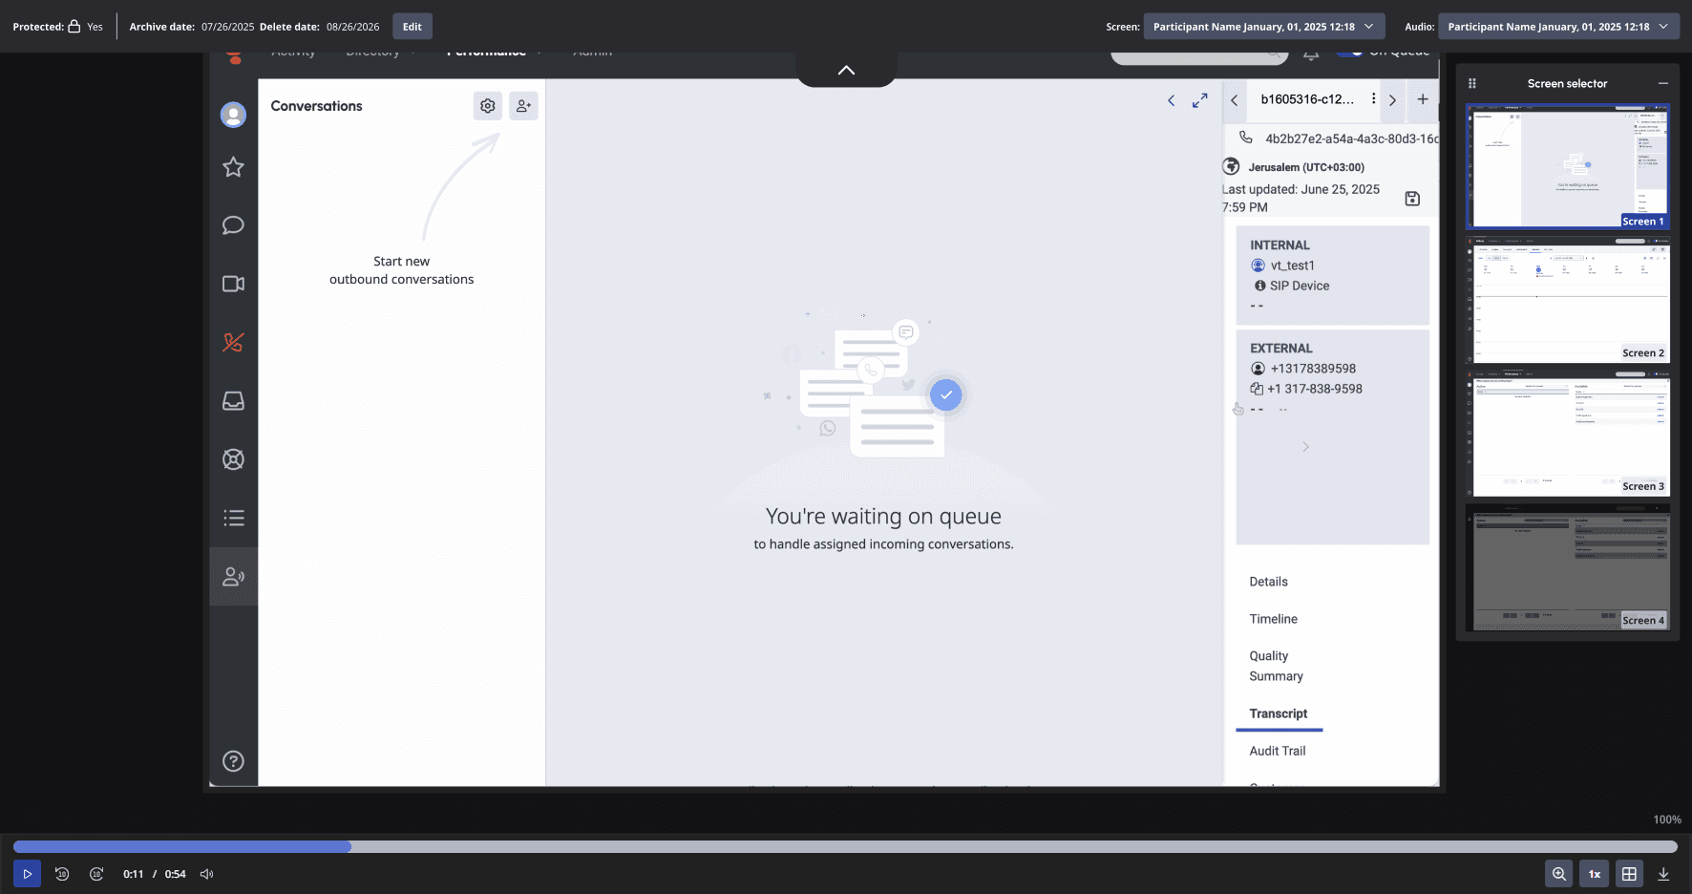
Task: Open the Details section
Action: point(1268,582)
